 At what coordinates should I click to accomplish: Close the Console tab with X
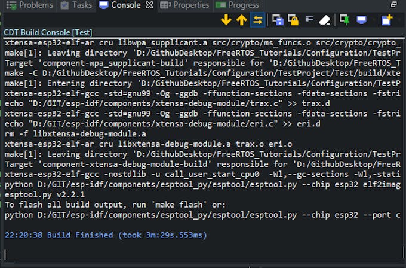point(149,5)
